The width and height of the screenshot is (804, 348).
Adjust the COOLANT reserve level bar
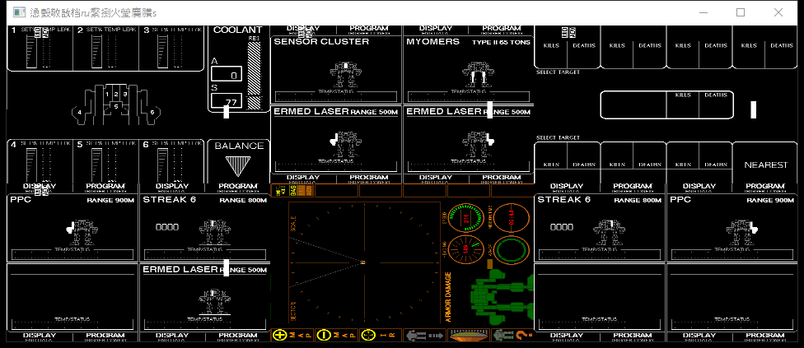254,75
